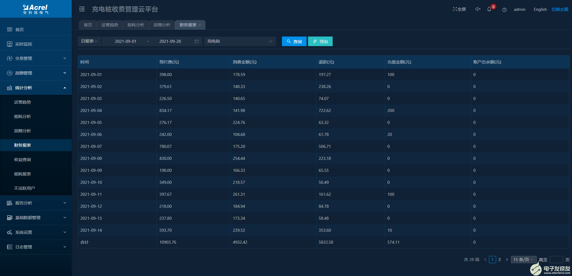This screenshot has height=276, width=572.
Task: Switch to the 运营趋势 tab
Action: (110, 25)
